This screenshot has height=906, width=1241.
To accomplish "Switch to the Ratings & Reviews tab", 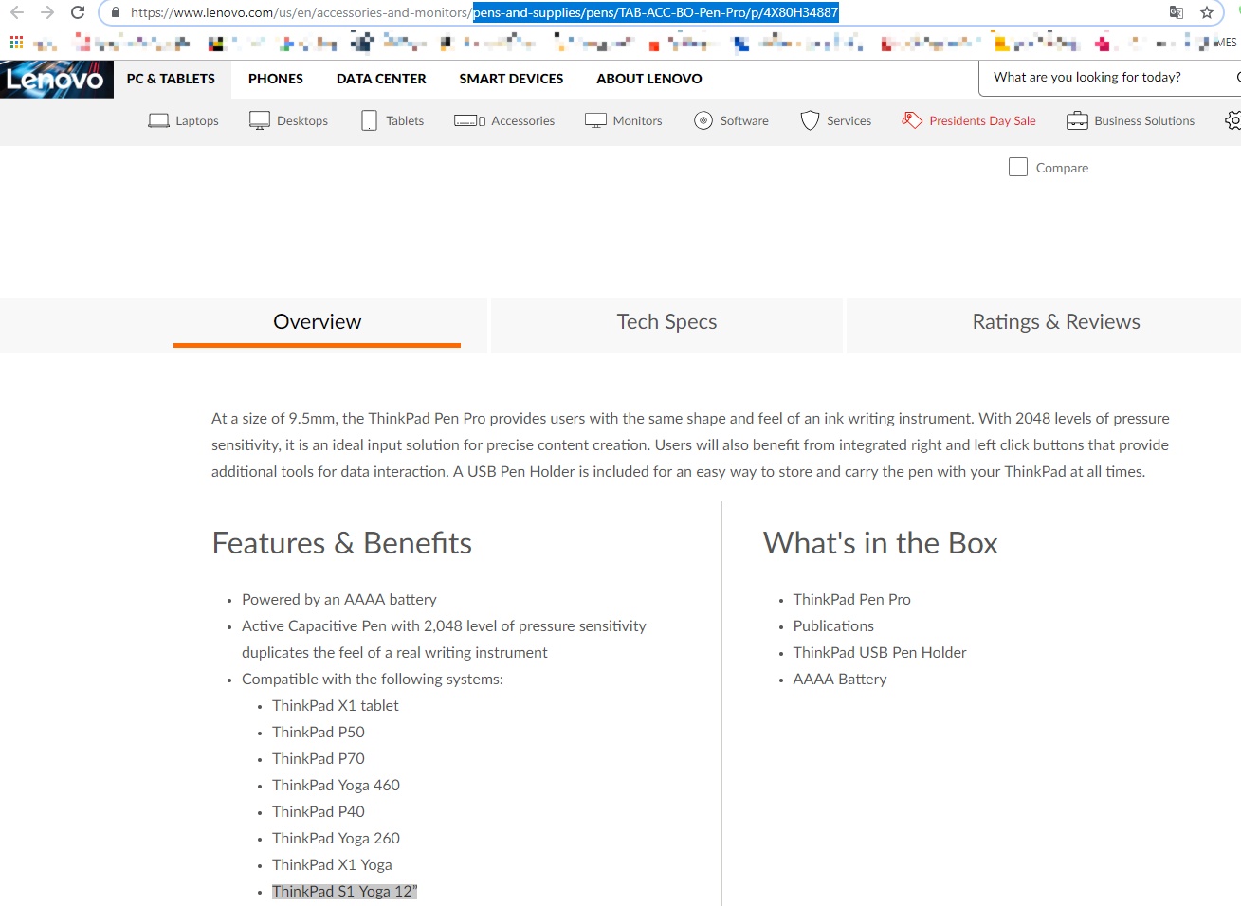I will [1056, 322].
